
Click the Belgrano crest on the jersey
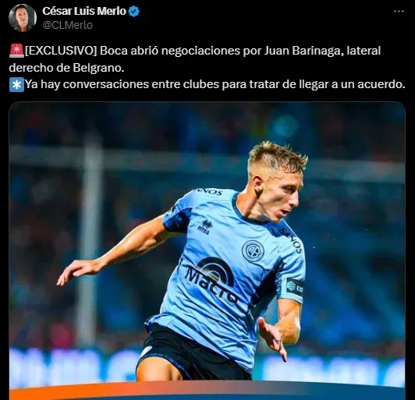pyautogui.click(x=253, y=251)
